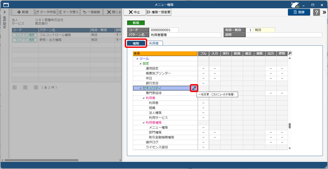This screenshot has width=328, height=169.
Task: Click the 中止 cancel button
Action: point(135,12)
